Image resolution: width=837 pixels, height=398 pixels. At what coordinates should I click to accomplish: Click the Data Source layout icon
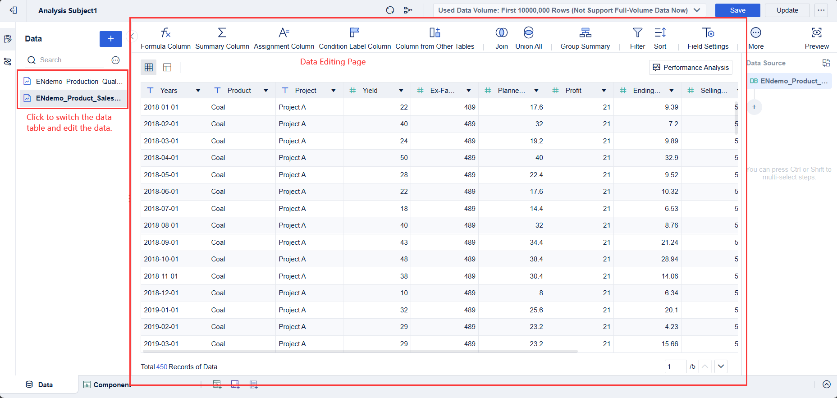(826, 63)
